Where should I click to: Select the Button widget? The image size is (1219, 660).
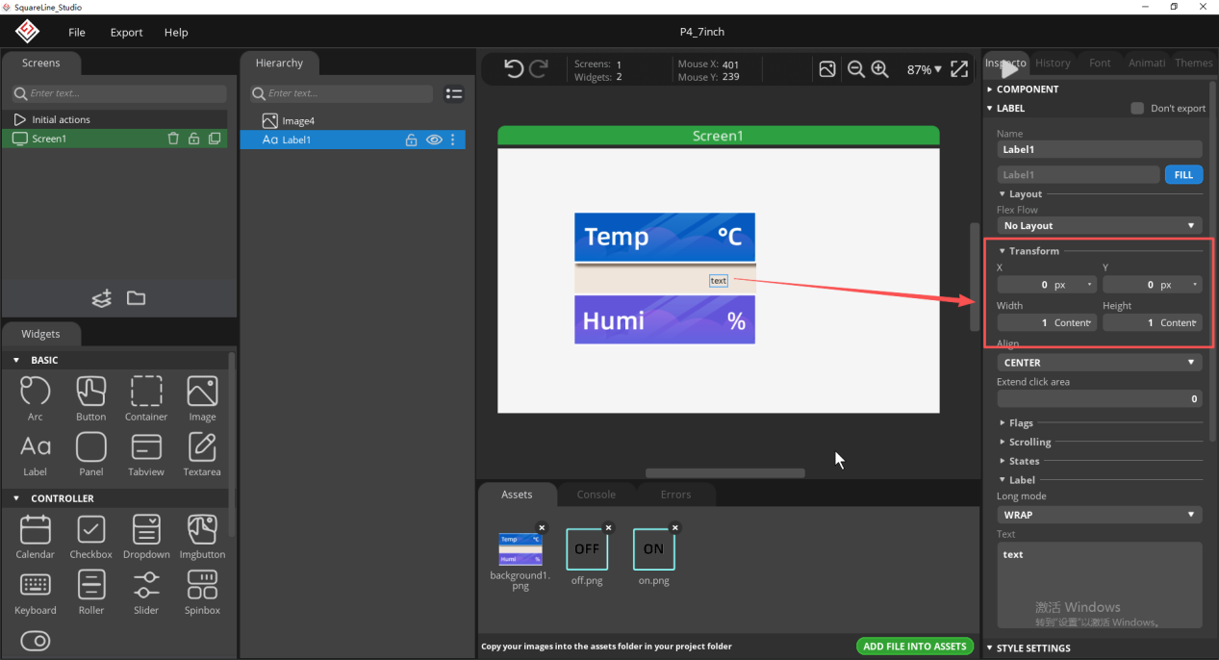[91, 398]
